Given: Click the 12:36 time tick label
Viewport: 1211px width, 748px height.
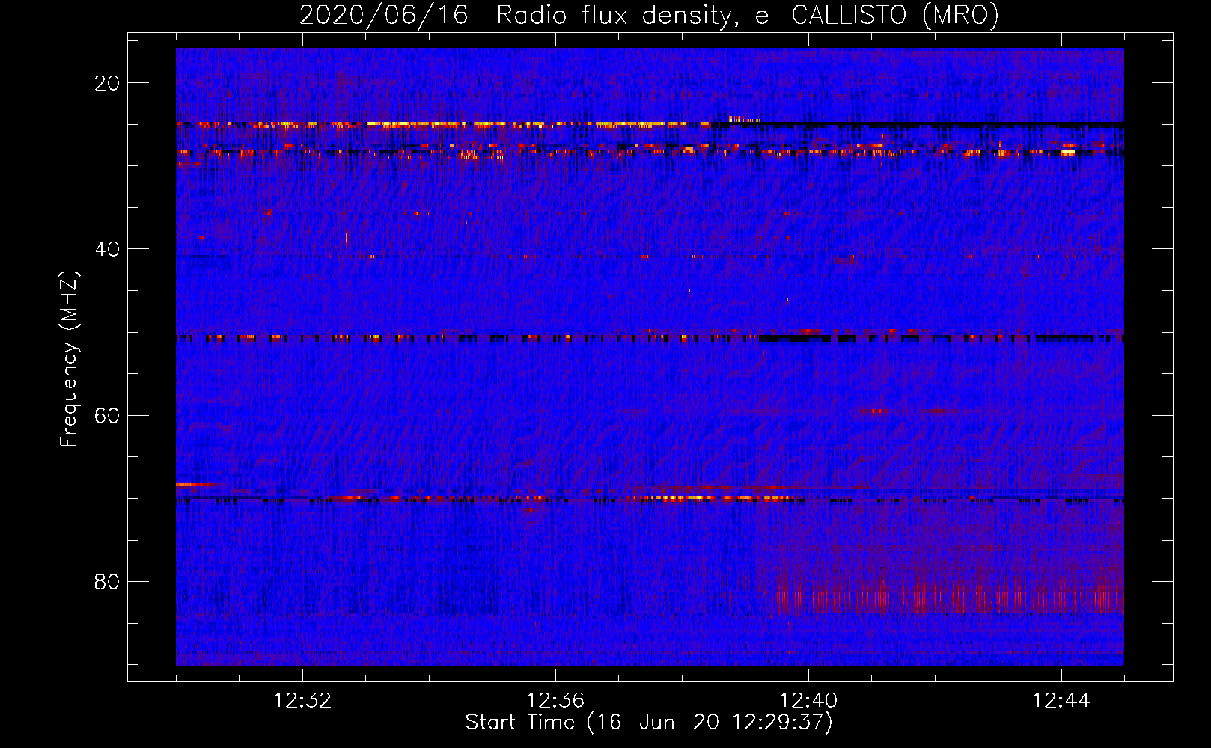Looking at the screenshot, I should (x=555, y=701).
